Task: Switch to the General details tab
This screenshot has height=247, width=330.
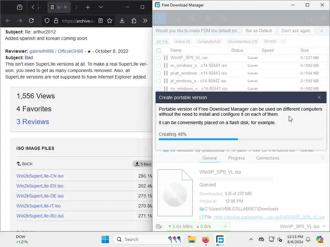Action: pyautogui.click(x=209, y=158)
